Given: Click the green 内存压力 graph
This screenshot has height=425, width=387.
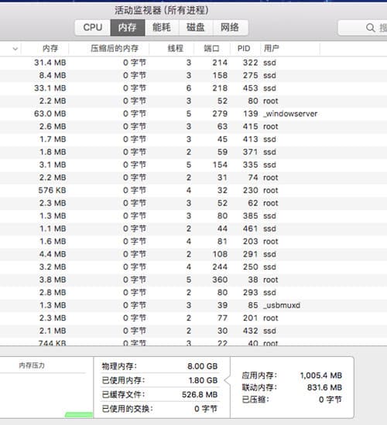Looking at the screenshot, I should pyautogui.click(x=79, y=415).
